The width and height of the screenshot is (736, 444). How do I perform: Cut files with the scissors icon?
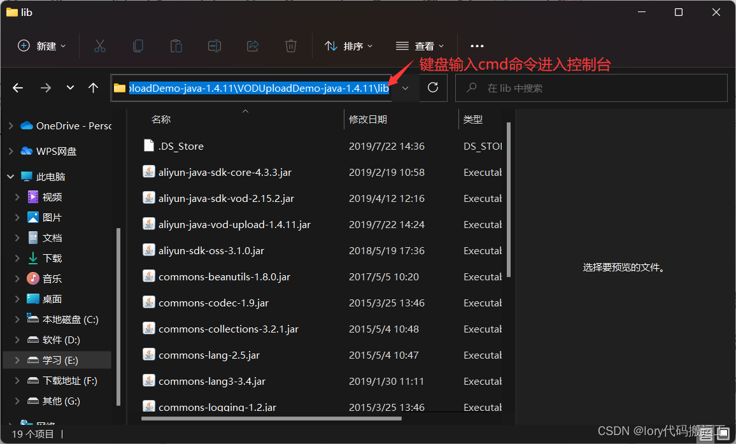[x=99, y=45]
